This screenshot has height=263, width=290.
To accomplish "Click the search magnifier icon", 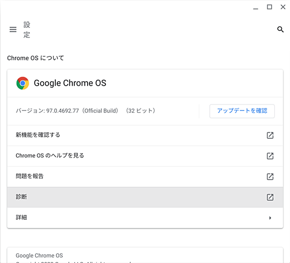I will tap(281, 29).
